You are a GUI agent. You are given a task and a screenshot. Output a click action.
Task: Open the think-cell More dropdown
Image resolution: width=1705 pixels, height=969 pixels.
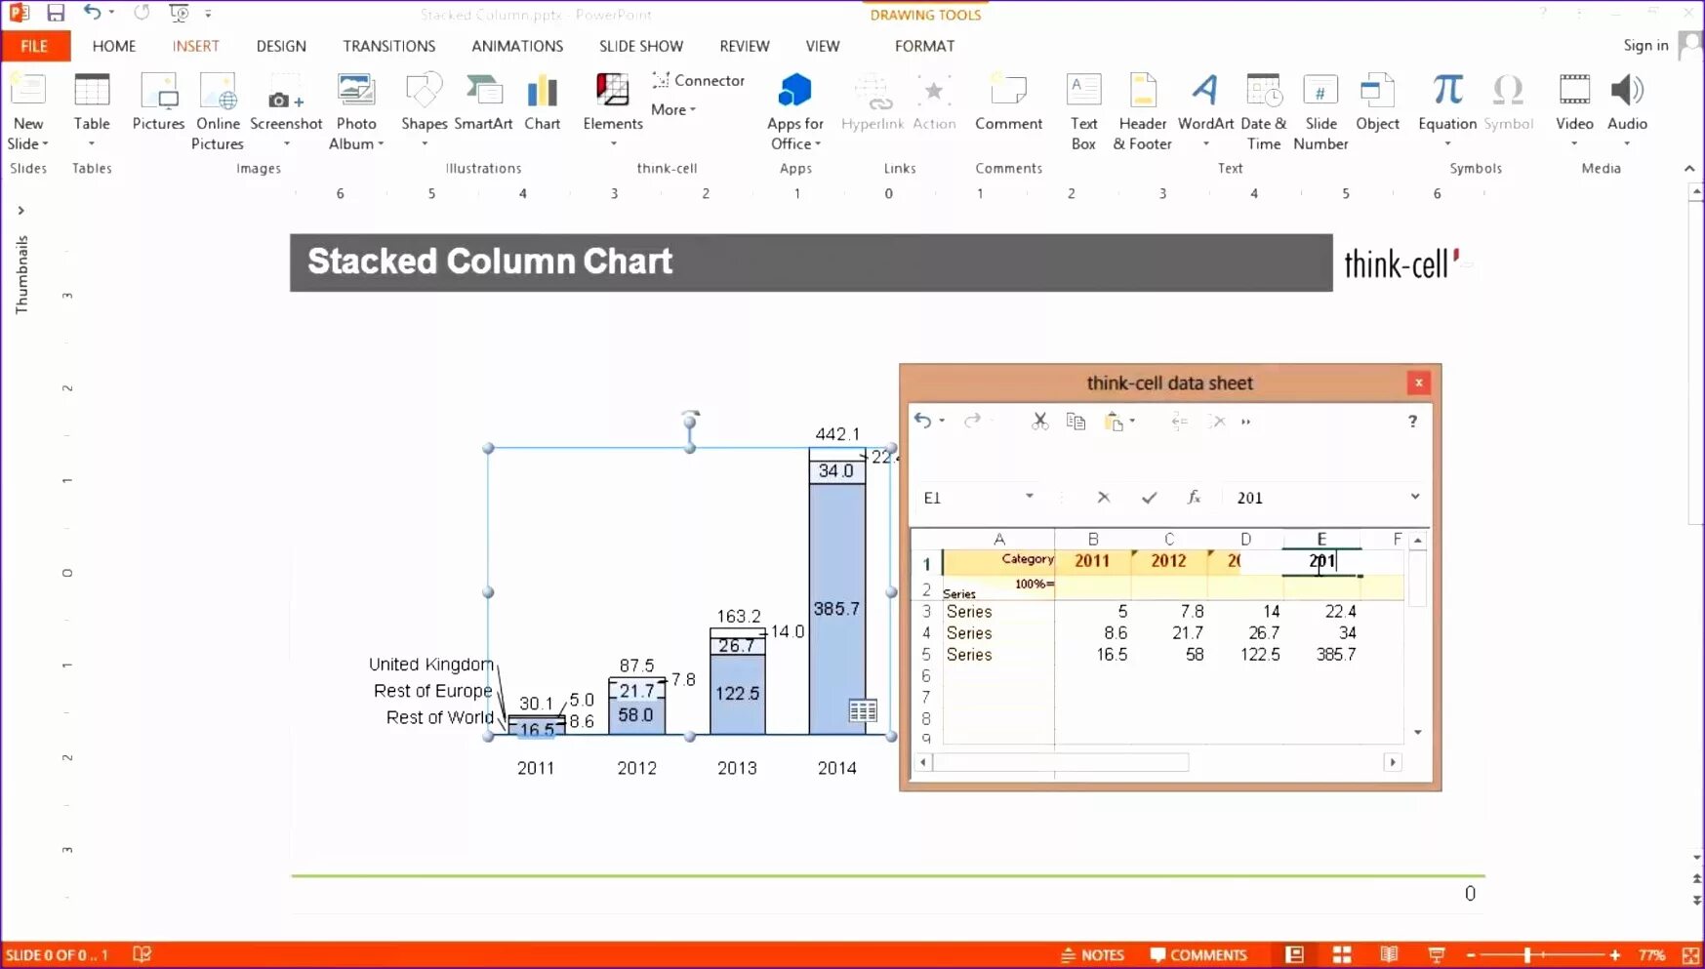(x=673, y=109)
